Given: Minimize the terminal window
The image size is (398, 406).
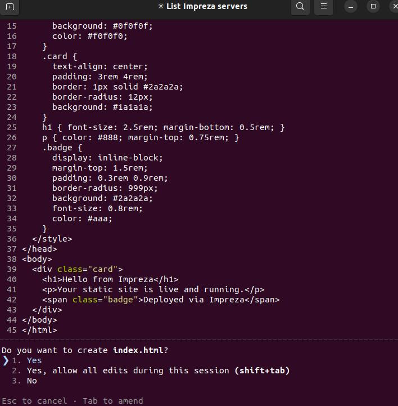Looking at the screenshot, I should point(351,6).
